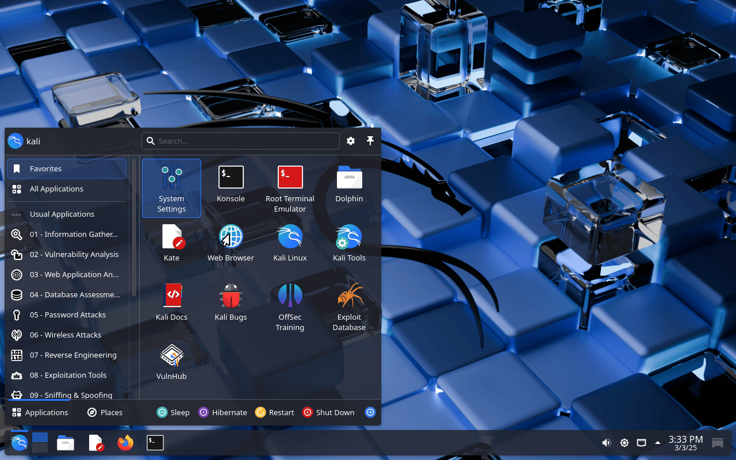Switch to the Places tab
Image resolution: width=736 pixels, height=460 pixels.
pos(104,412)
